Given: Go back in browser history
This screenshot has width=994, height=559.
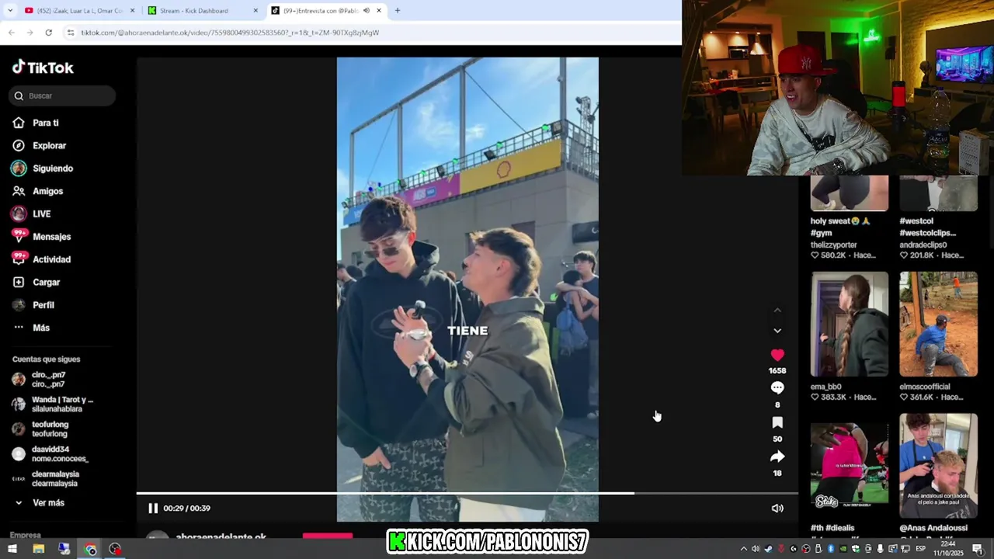Looking at the screenshot, I should (x=11, y=33).
